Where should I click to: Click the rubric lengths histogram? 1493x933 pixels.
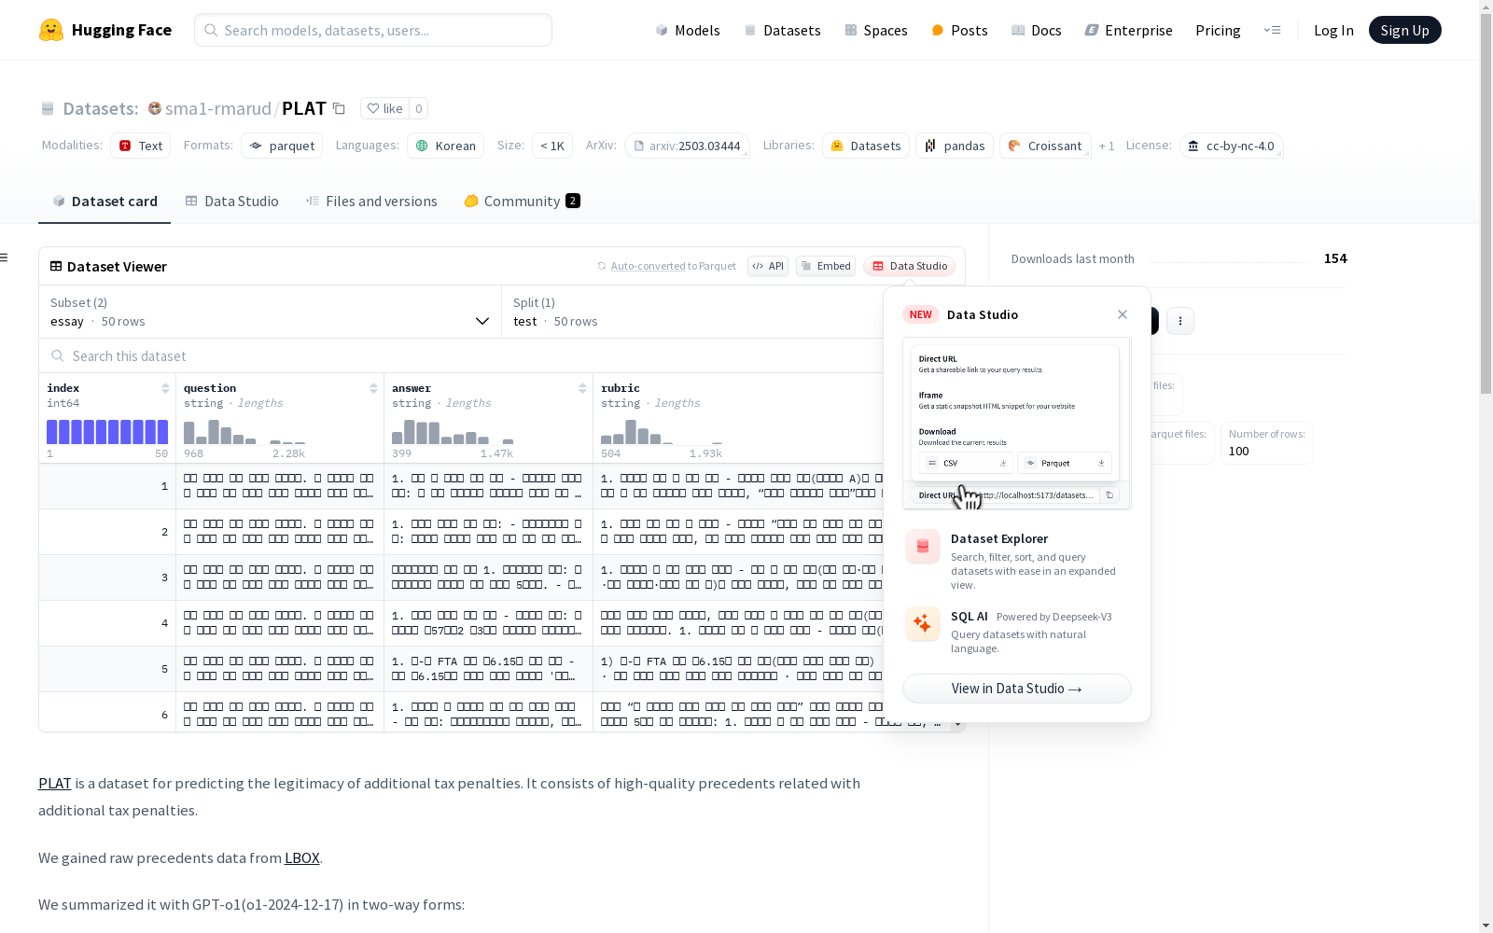[662, 432]
